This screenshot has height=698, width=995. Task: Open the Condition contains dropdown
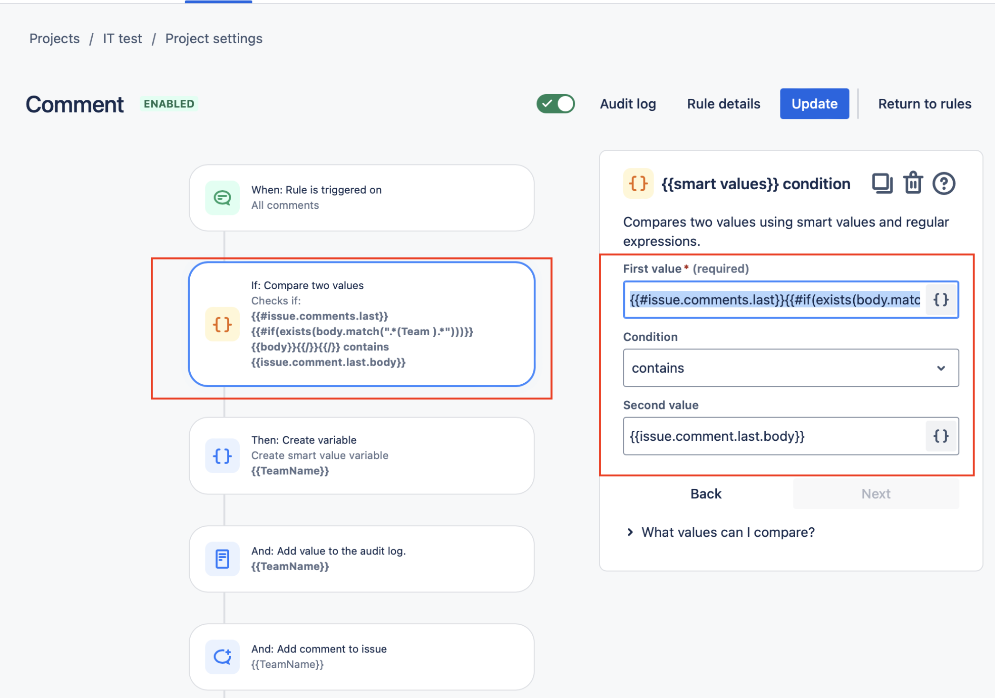tap(790, 368)
